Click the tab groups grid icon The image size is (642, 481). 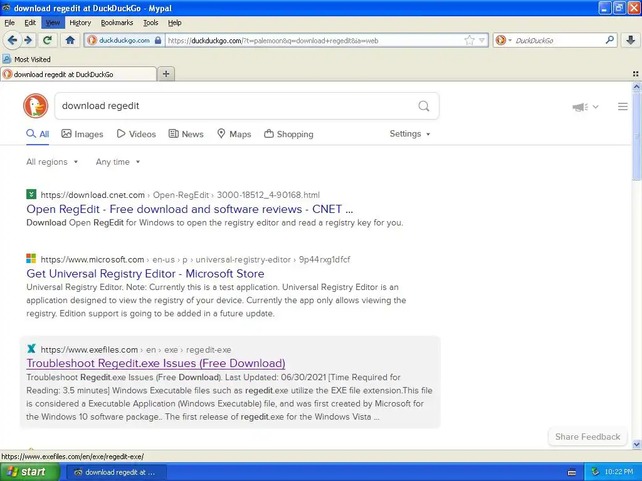(x=636, y=74)
